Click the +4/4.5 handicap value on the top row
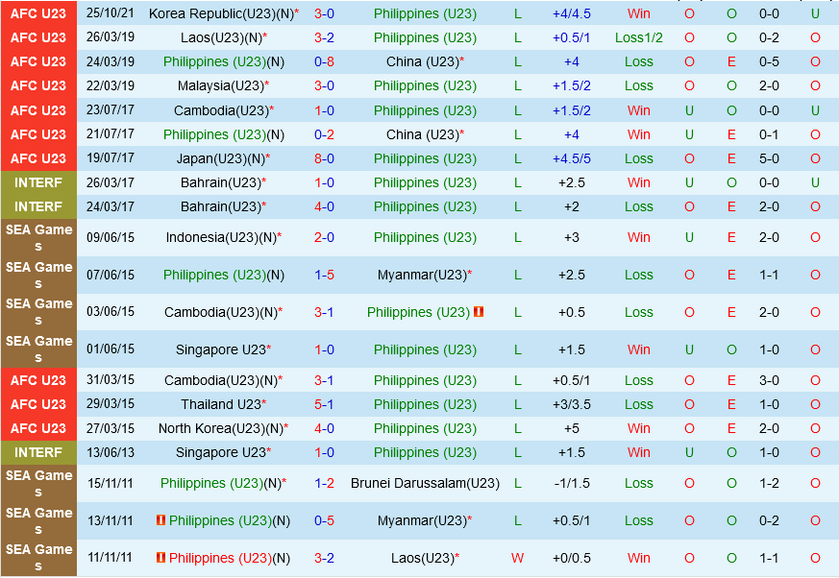Image resolution: width=839 pixels, height=578 pixels. click(x=572, y=13)
